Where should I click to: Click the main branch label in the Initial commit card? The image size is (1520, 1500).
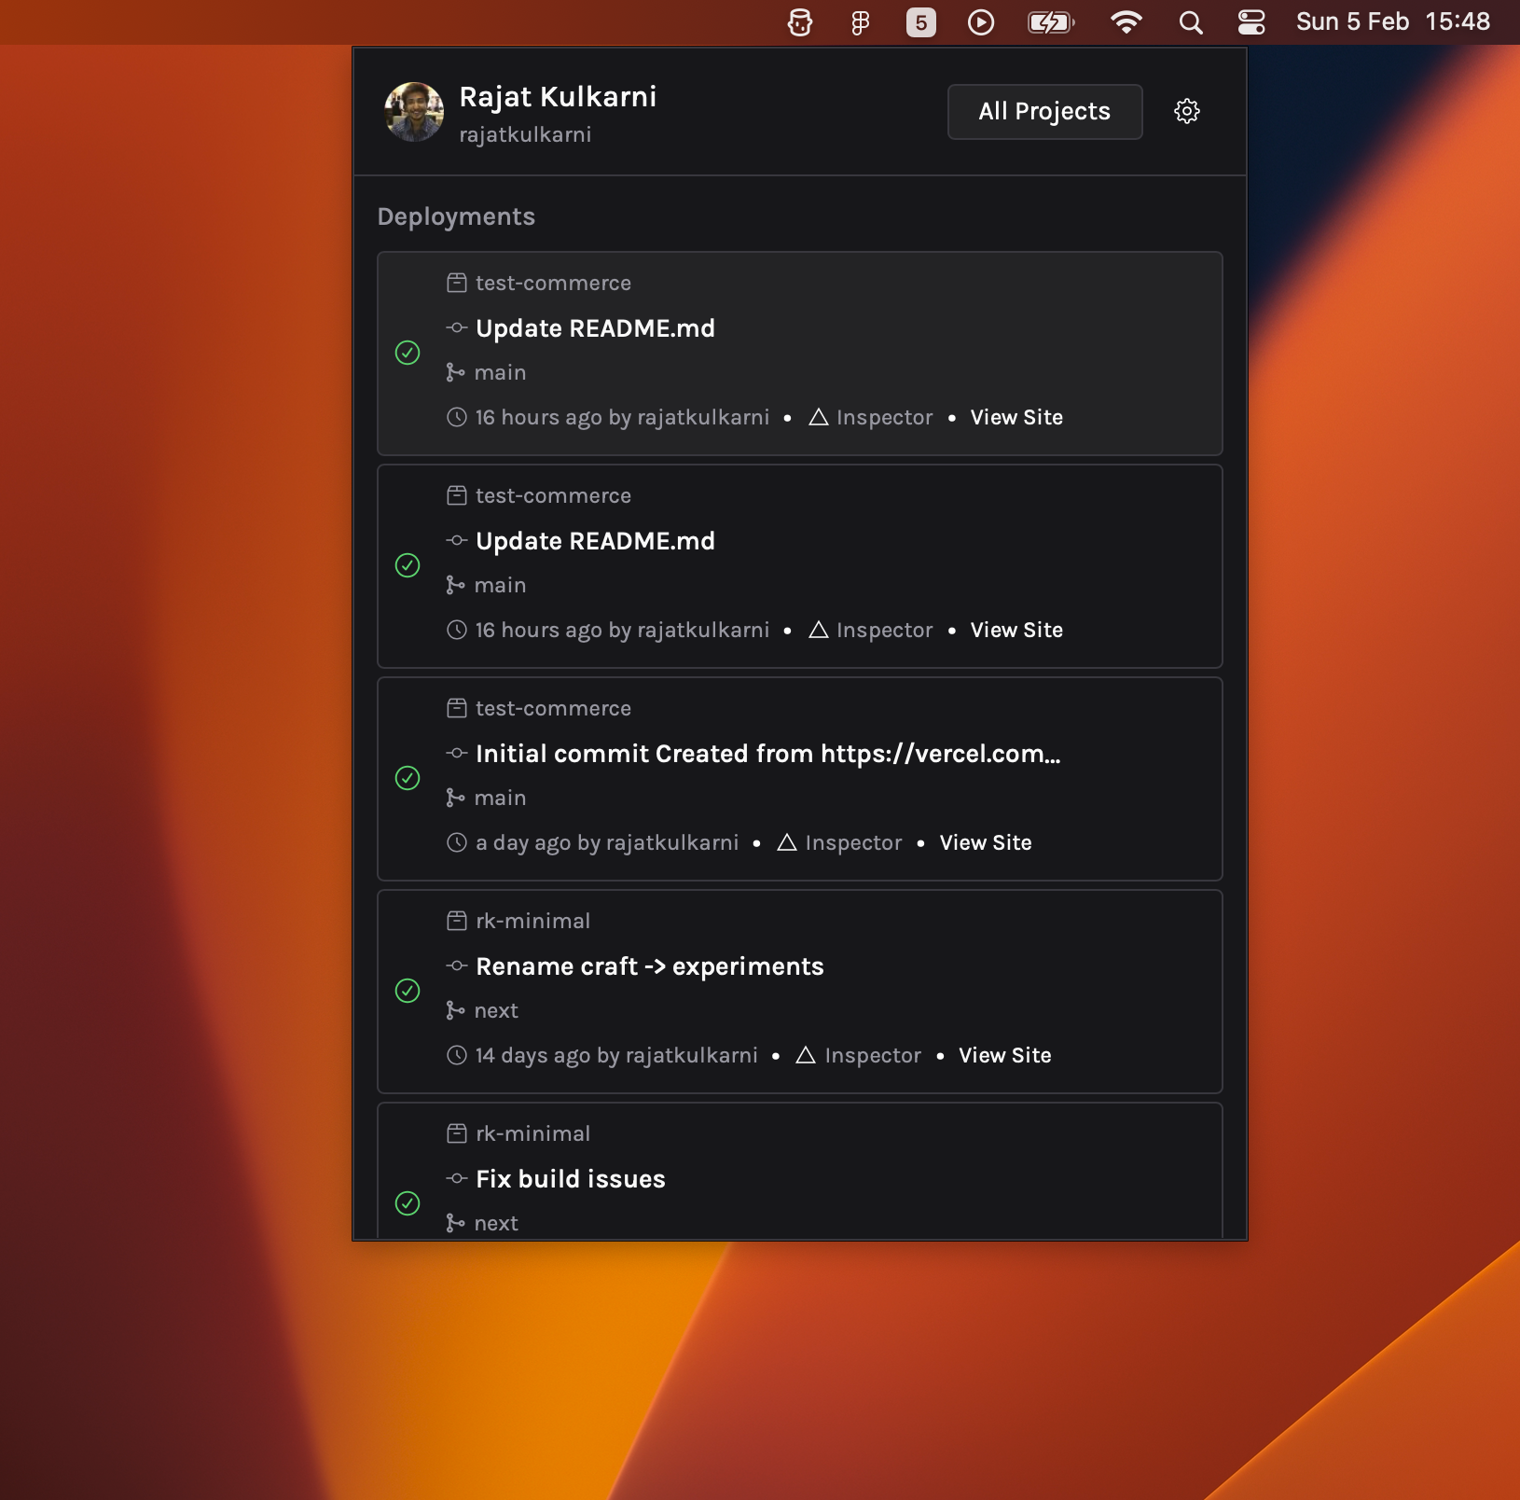500,798
